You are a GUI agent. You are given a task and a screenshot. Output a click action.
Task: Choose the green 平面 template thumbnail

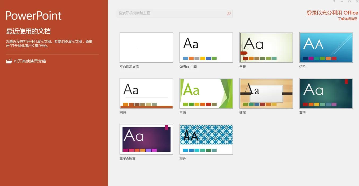click(206, 94)
